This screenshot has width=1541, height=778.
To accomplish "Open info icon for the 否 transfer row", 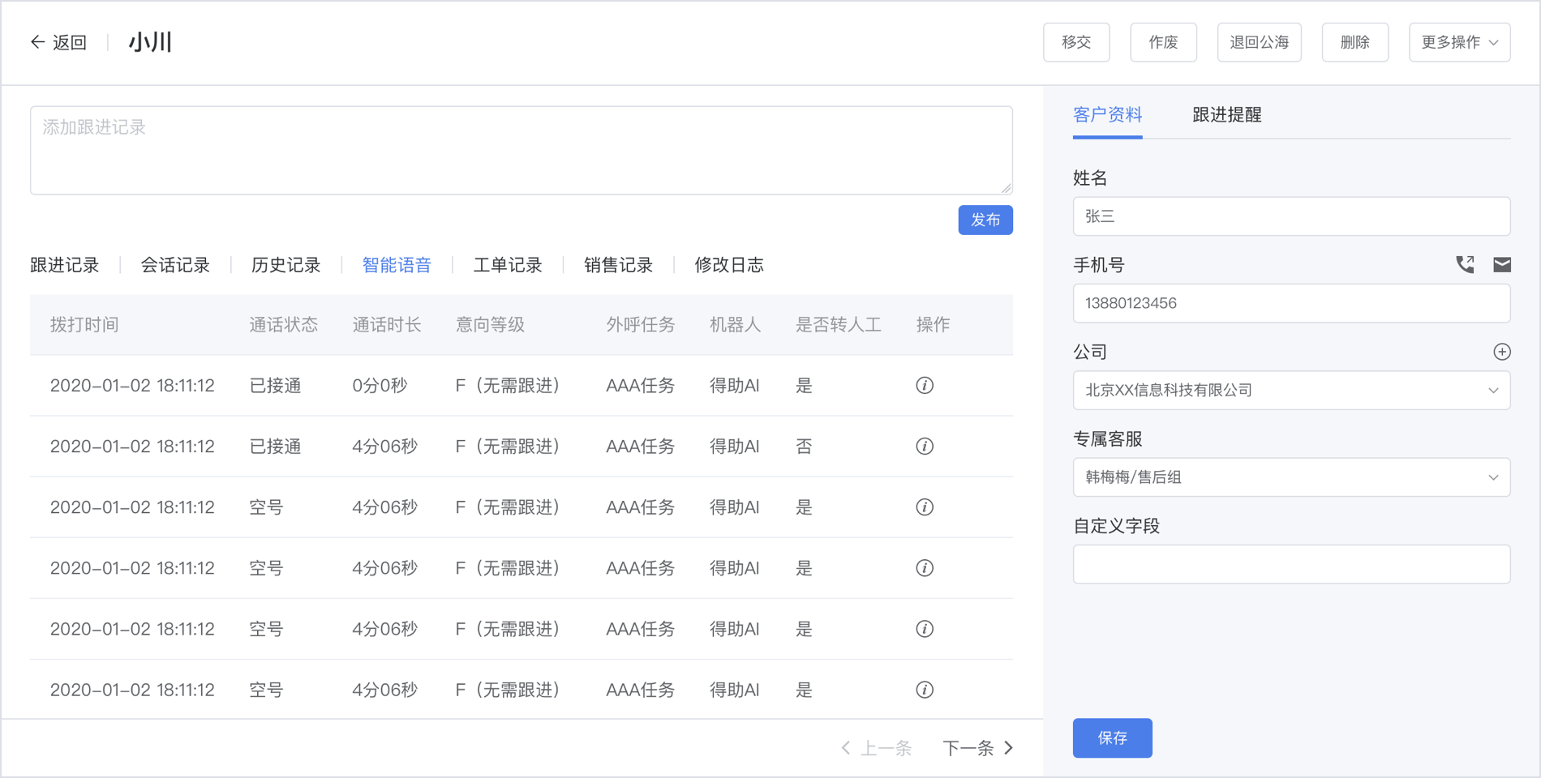I will click(925, 447).
